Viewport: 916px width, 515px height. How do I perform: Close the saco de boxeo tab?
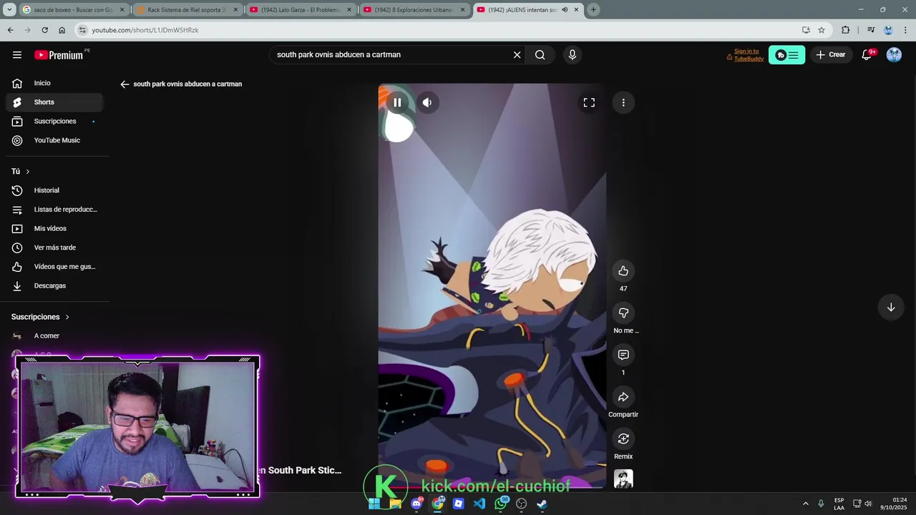pyautogui.click(x=122, y=10)
